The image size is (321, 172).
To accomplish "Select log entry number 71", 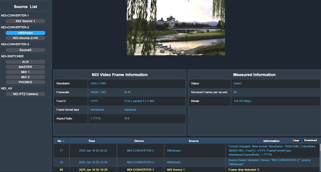I will [x=61, y=151].
